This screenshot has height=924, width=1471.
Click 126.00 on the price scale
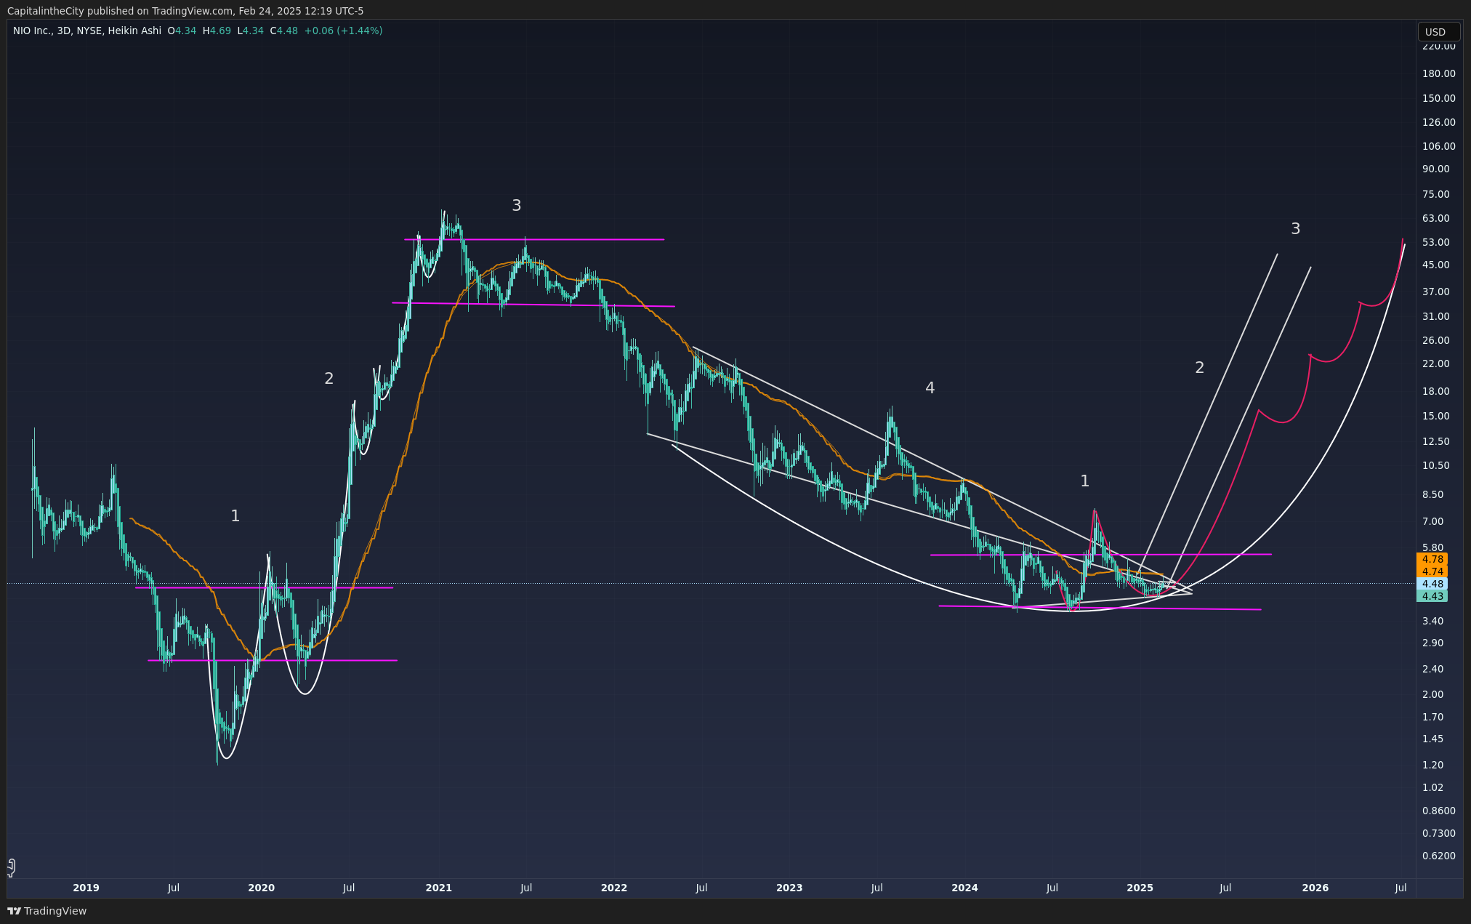pyautogui.click(x=1438, y=122)
